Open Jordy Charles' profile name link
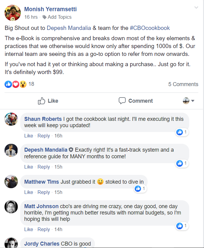204x248 pixels. click(42, 244)
